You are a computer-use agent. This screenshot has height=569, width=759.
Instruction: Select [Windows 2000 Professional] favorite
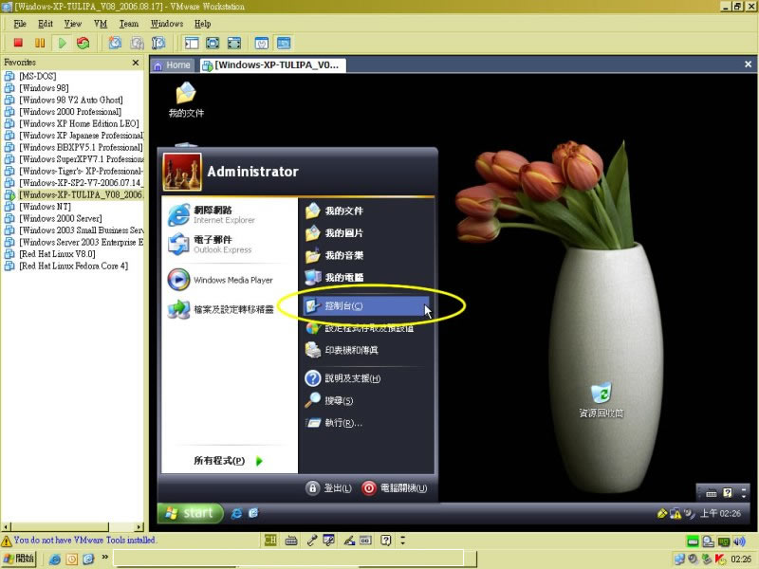(70, 112)
